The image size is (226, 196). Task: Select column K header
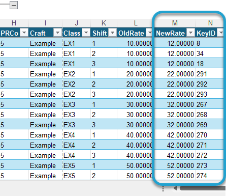point(104,23)
